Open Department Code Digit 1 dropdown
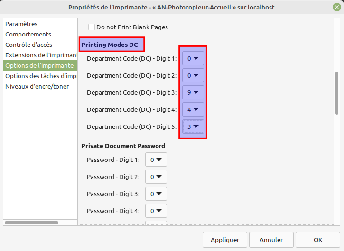 pyautogui.click(x=193, y=58)
